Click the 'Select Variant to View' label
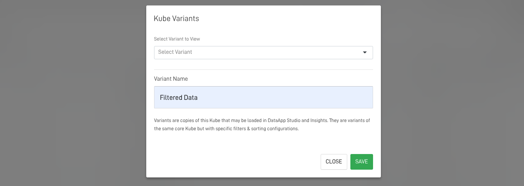Viewport: 524px width, 186px height. (x=177, y=39)
